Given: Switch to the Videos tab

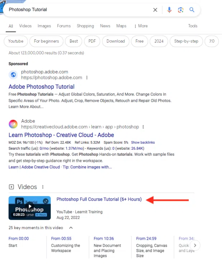Looking at the screenshot, I should [25, 26].
